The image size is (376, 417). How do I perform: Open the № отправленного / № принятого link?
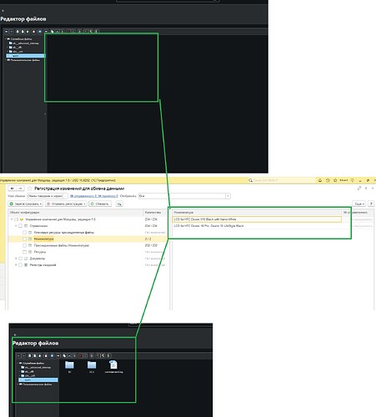click(94, 196)
